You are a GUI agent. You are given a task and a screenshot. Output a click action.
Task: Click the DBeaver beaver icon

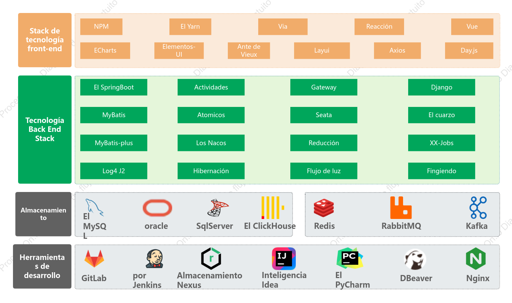pos(415,259)
